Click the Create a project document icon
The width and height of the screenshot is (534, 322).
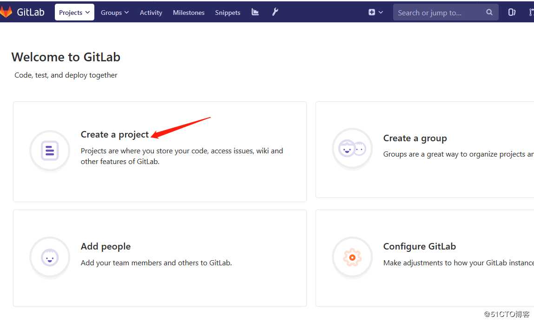[50, 151]
